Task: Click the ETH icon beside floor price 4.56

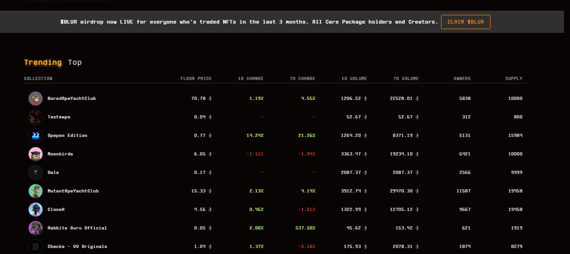Action: 210,210
